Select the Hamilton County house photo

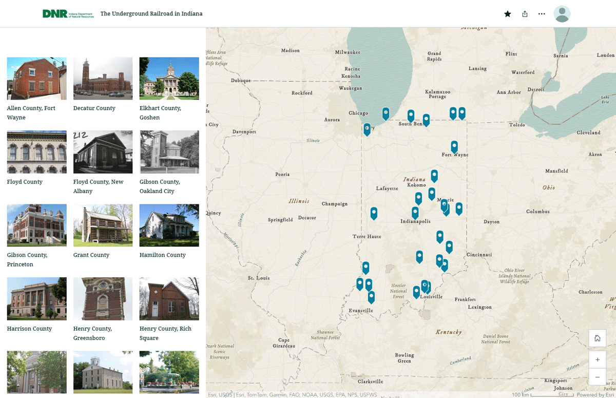coord(169,225)
